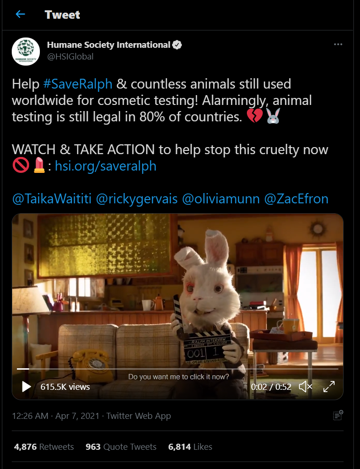
Task: View the 4,876 Retweets list
Action: [44, 447]
